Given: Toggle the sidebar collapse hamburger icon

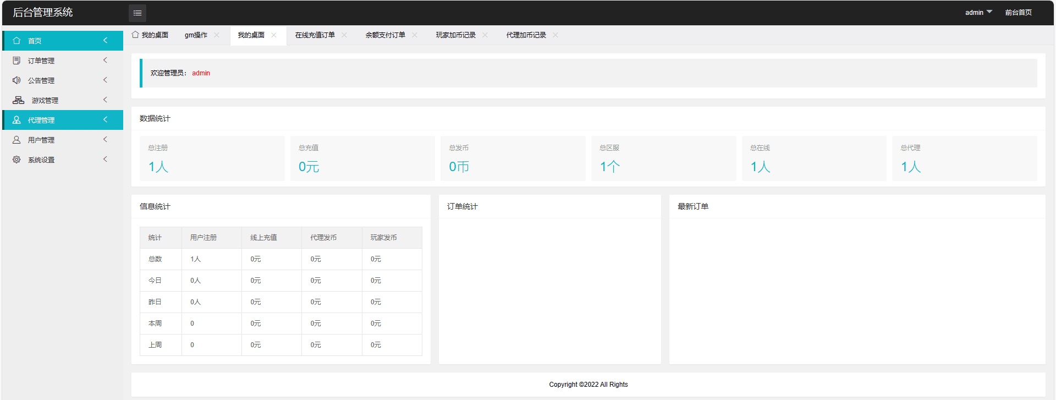Looking at the screenshot, I should (x=137, y=13).
